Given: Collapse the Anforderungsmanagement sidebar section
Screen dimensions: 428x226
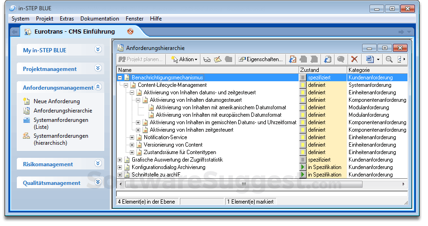Looking at the screenshot, I should pos(98,87).
